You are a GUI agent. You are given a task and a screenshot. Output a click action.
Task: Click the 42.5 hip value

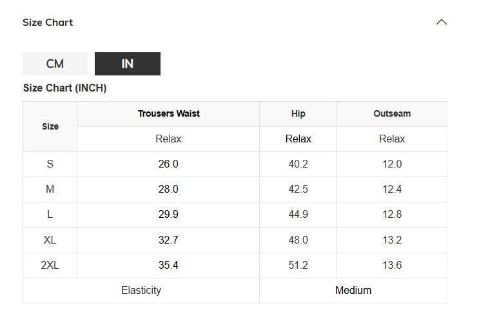pyautogui.click(x=298, y=189)
